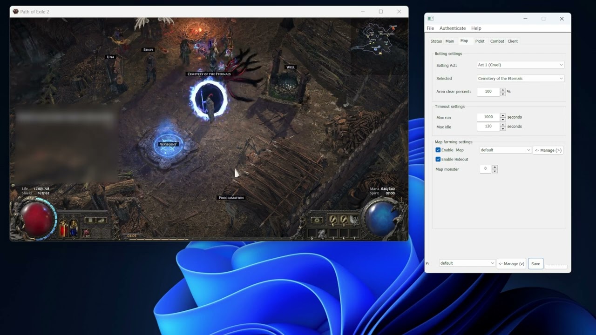Click the skill icon above the R slot
Image resolution: width=596 pixels, height=335 pixels.
coord(344,220)
